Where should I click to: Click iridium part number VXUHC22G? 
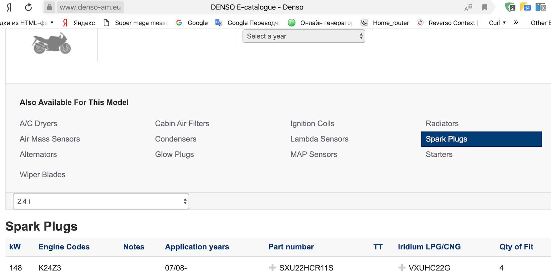[429, 268]
